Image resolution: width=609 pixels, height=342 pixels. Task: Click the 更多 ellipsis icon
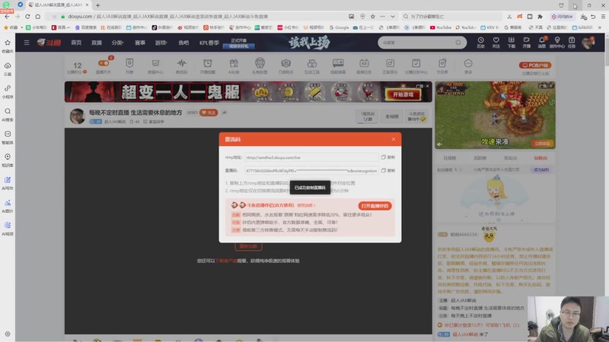pos(468,66)
